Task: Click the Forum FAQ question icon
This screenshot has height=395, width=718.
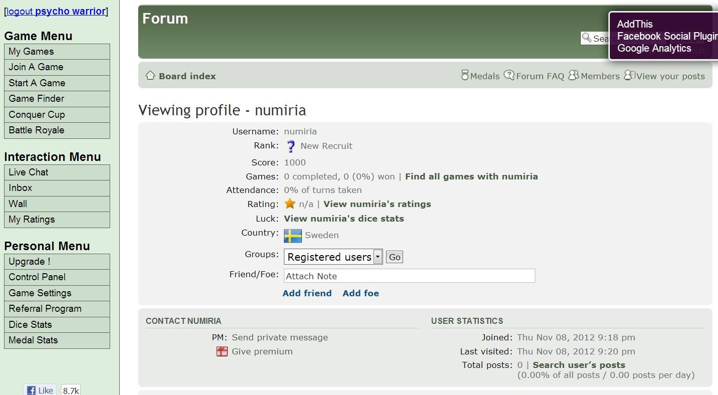Action: click(x=509, y=76)
